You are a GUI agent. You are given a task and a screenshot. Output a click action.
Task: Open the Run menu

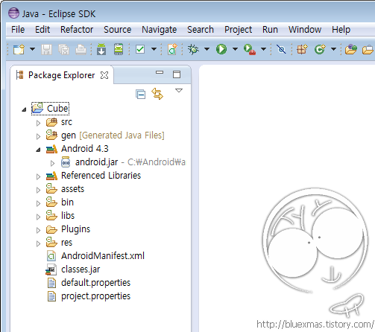coord(270,30)
